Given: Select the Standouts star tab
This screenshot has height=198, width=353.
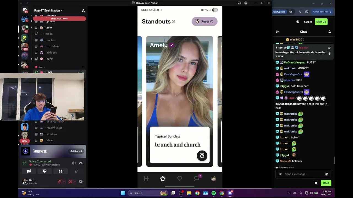Looking at the screenshot, I should tap(163, 179).
